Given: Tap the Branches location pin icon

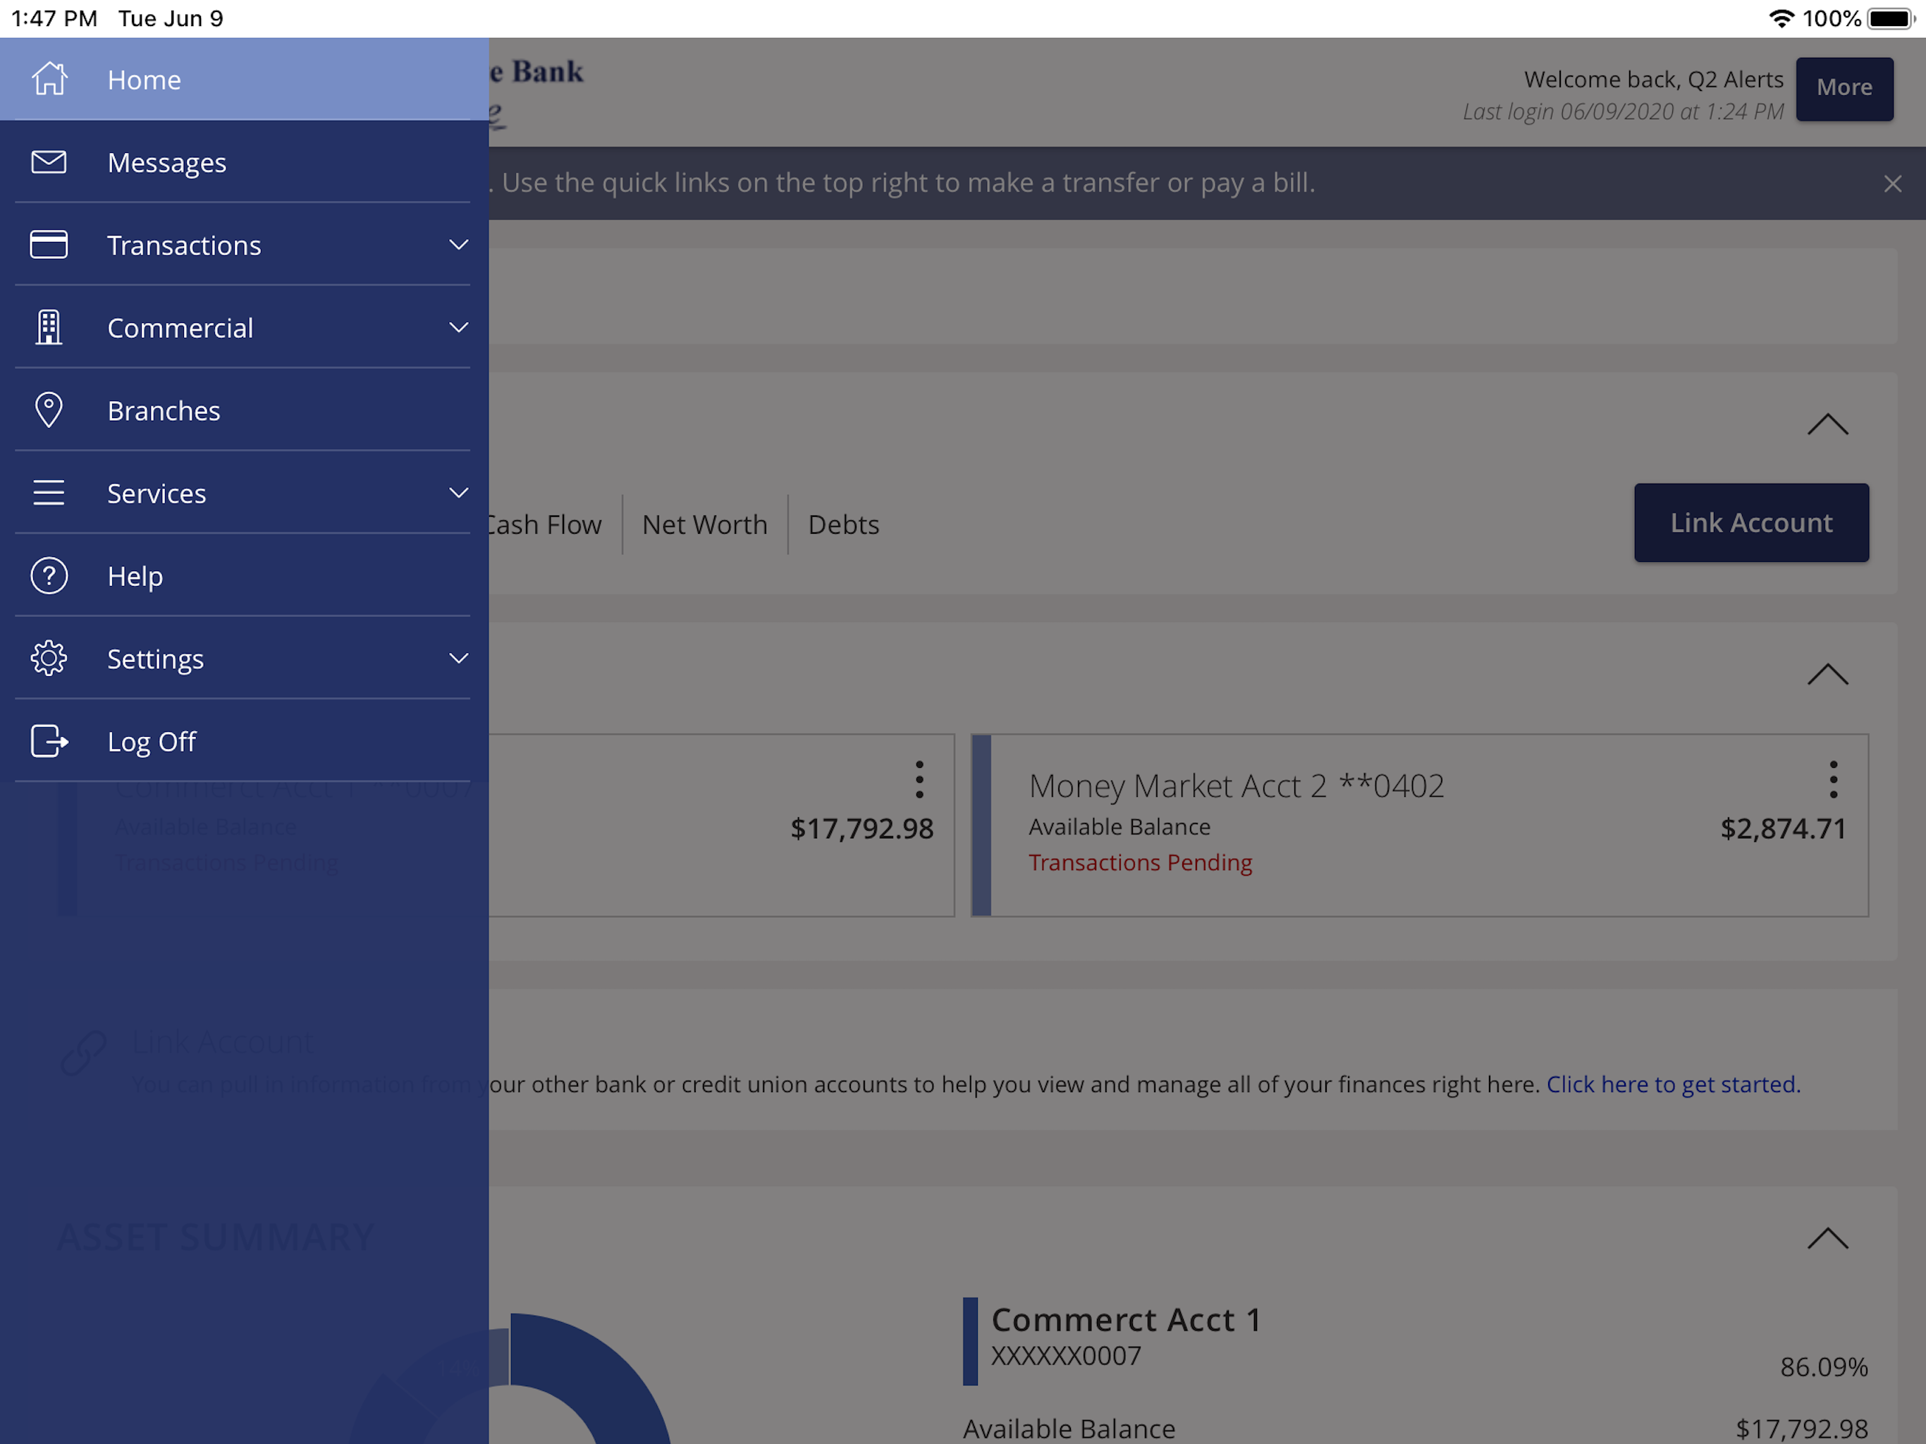Looking at the screenshot, I should tap(49, 410).
